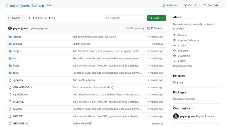Click the Star 168 button
The image size is (227, 127).
(211, 5)
